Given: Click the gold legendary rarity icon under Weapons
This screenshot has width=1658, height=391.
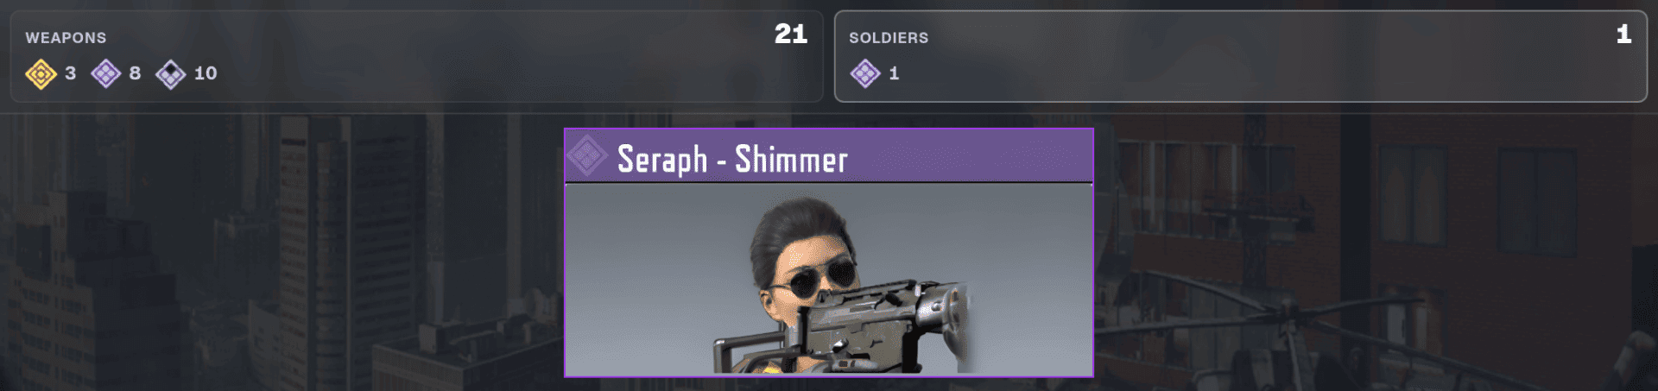Looking at the screenshot, I should pyautogui.click(x=41, y=74).
